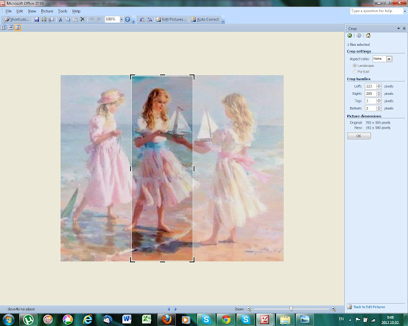Open the Picture menu

pos(47,11)
